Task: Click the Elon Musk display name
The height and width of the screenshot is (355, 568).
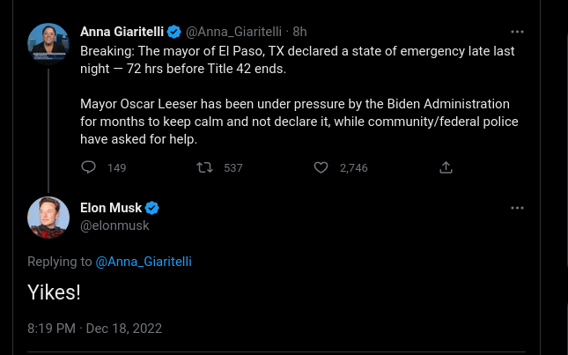Action: coord(111,208)
